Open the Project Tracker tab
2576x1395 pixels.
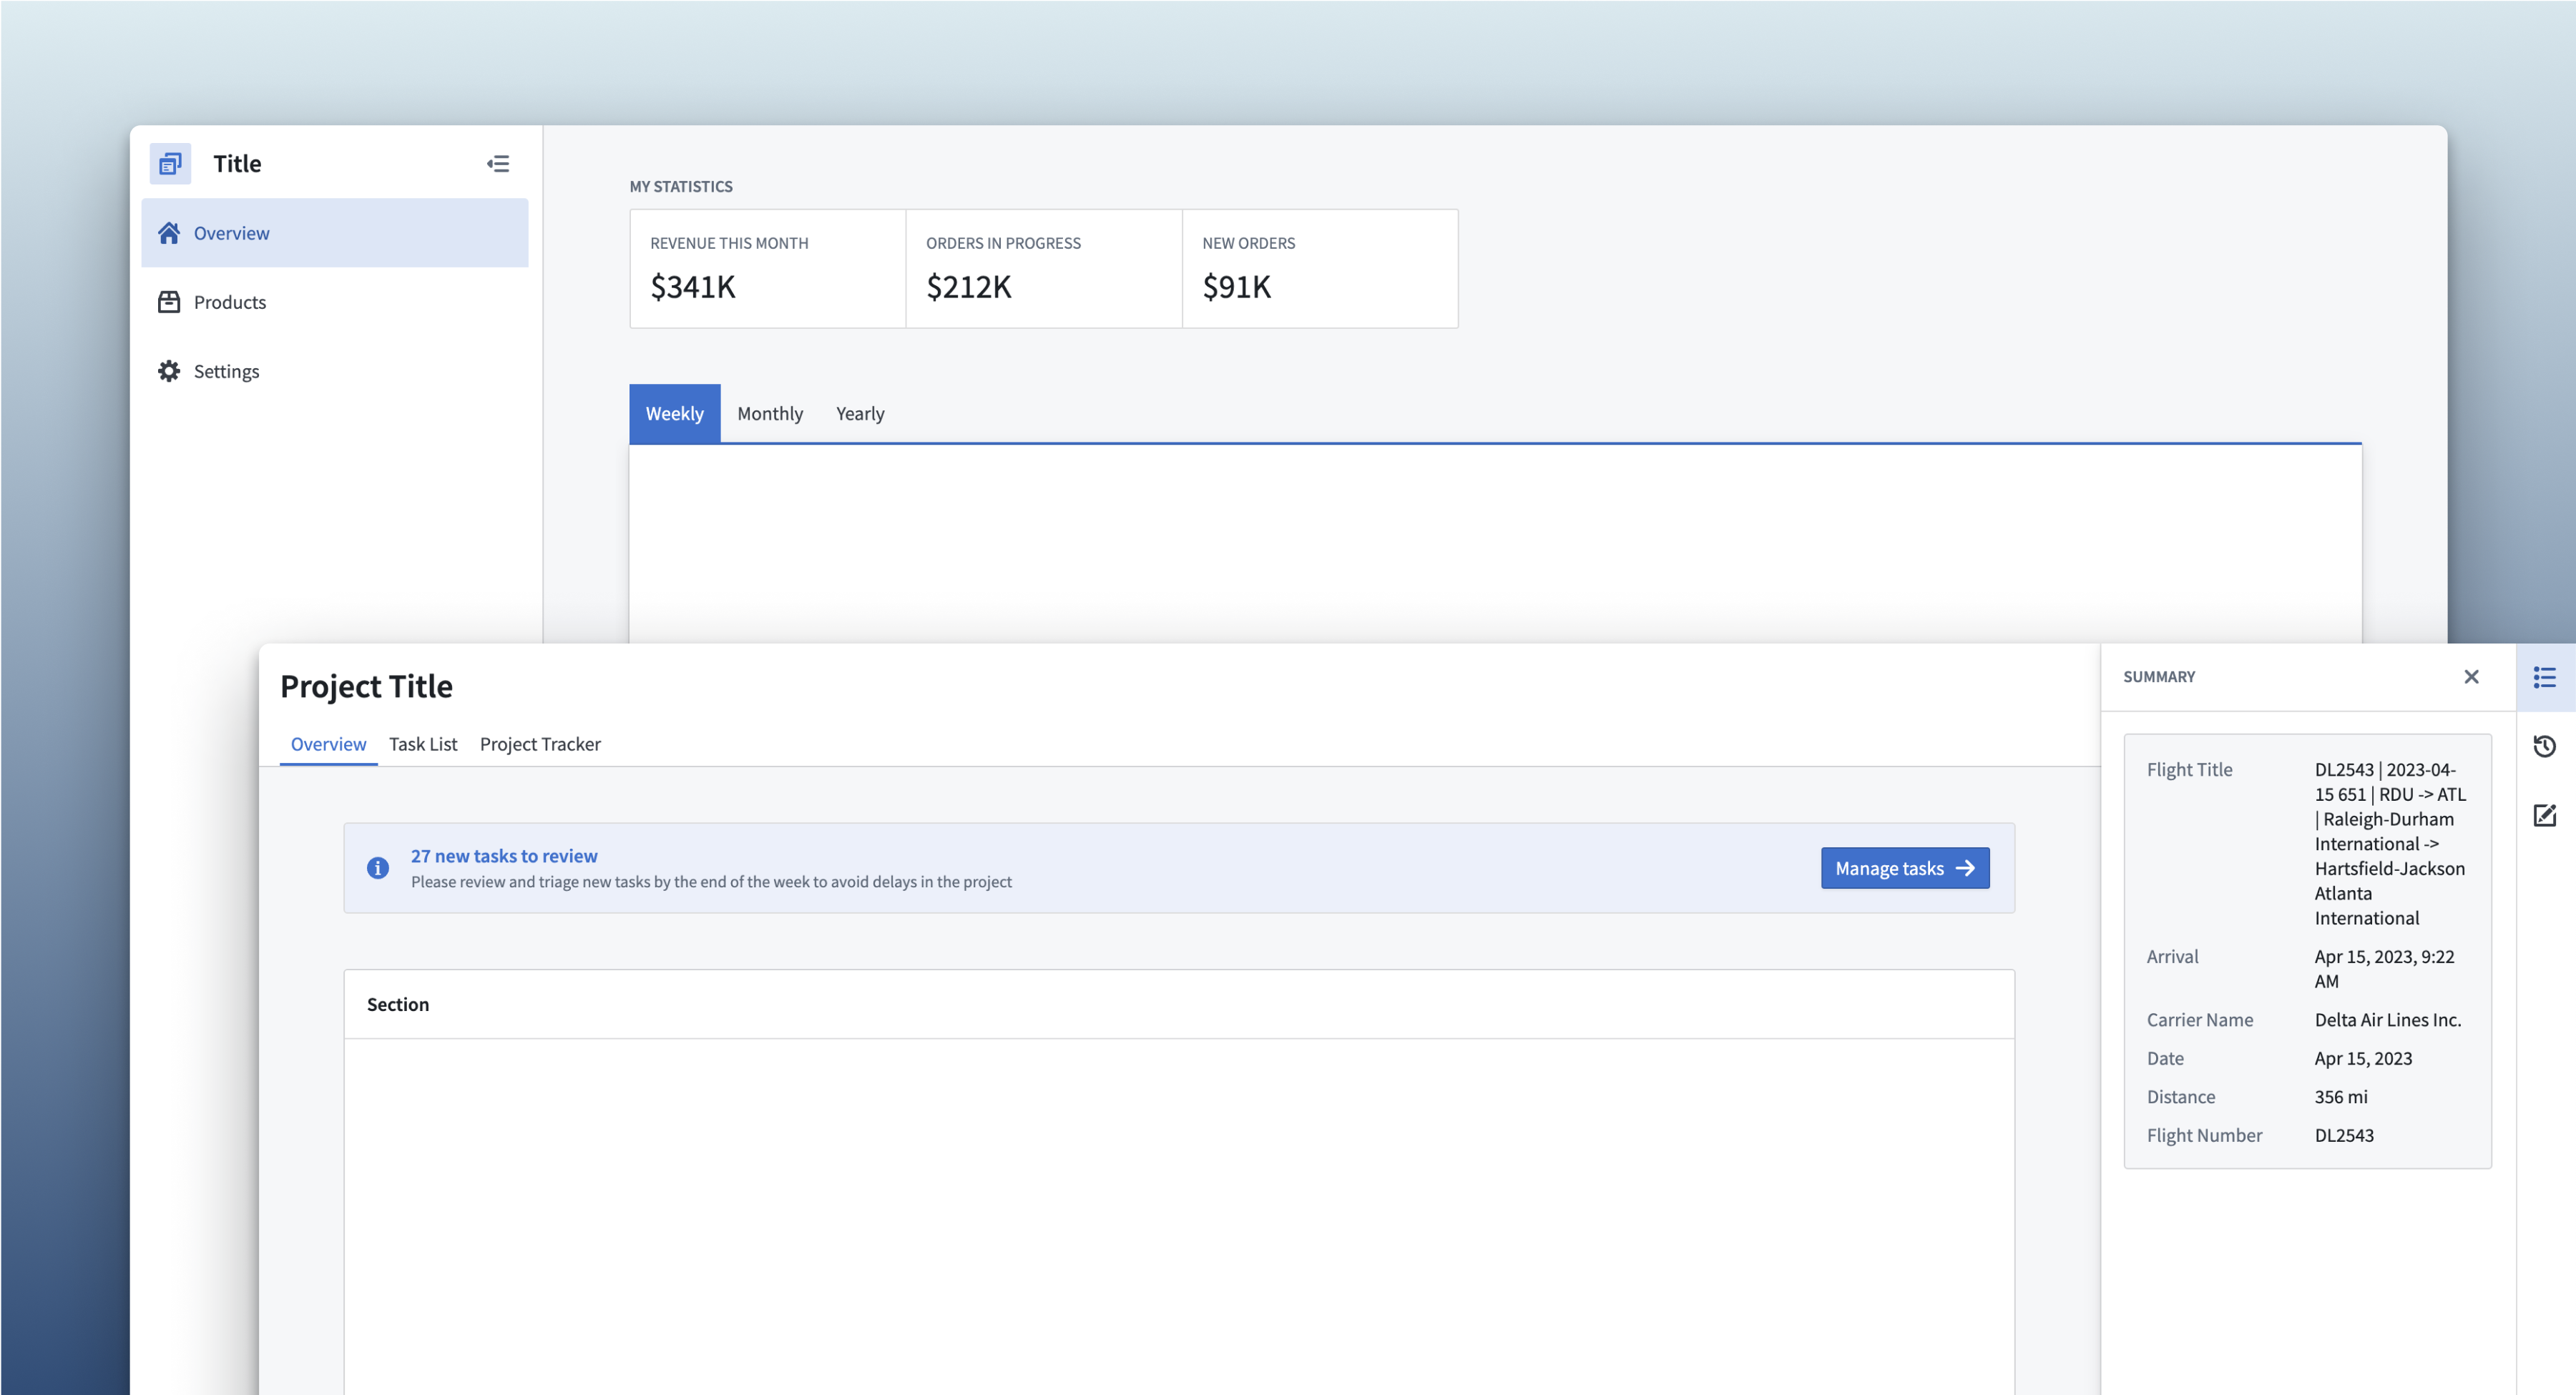coord(540,744)
